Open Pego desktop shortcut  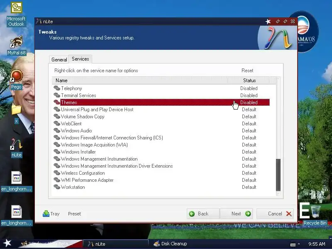[16, 80]
